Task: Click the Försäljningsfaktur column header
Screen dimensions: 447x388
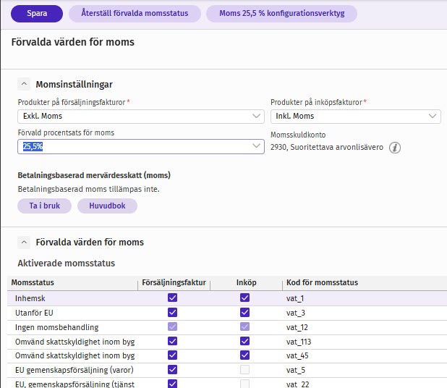Action: [174, 282]
